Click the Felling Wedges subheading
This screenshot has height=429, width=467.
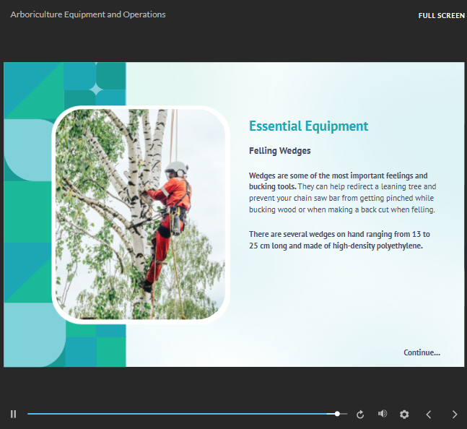(279, 151)
